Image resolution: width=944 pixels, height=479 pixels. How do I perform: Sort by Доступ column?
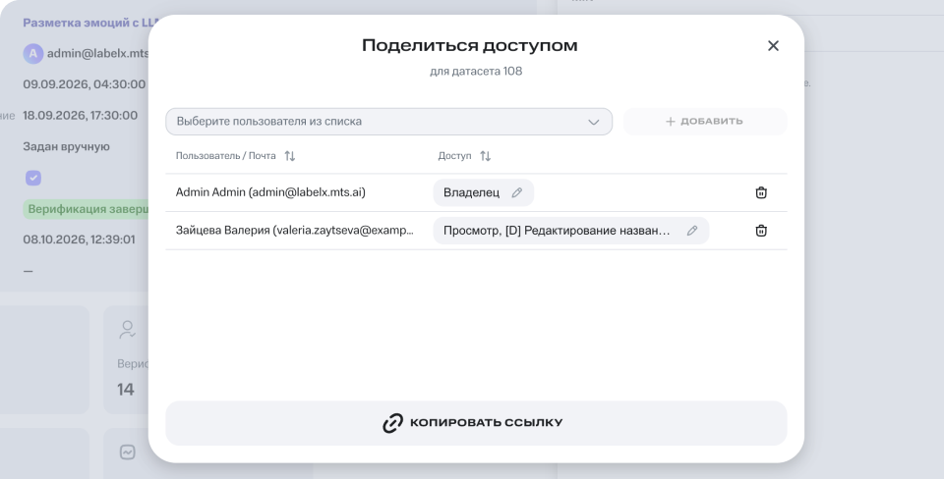(485, 156)
